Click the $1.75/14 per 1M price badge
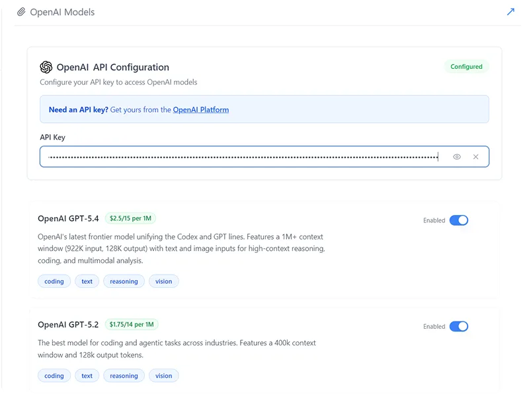Viewport: 529px width, 397px height. (132, 324)
